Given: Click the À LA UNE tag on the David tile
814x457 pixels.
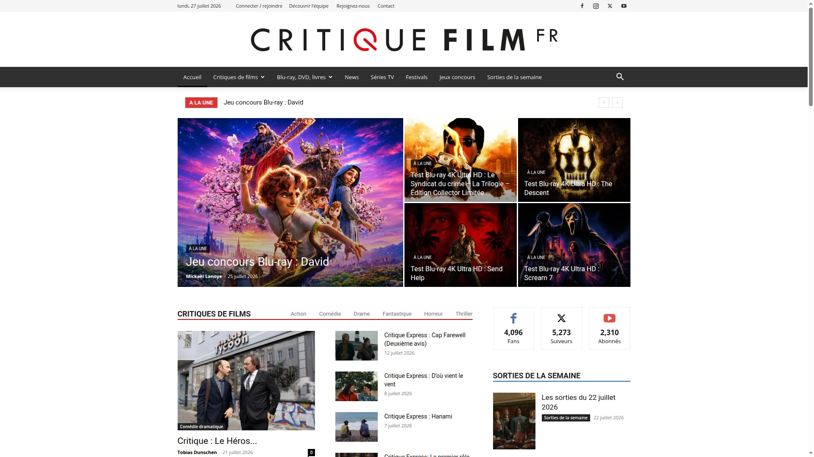Looking at the screenshot, I should [198, 248].
